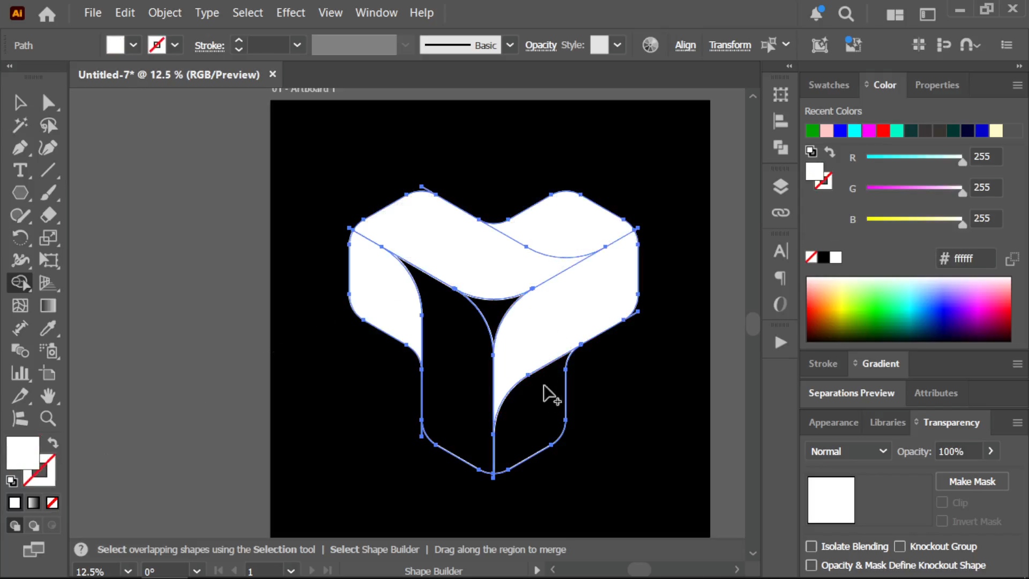1029x579 pixels.
Task: Switch to the Properties tab
Action: (937, 85)
